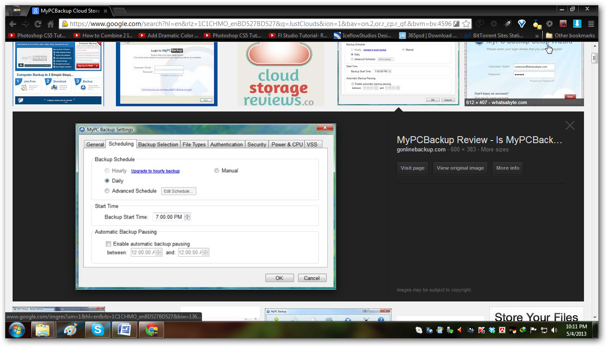Click the 'Upgrade to hourly backup' link

pyautogui.click(x=155, y=171)
